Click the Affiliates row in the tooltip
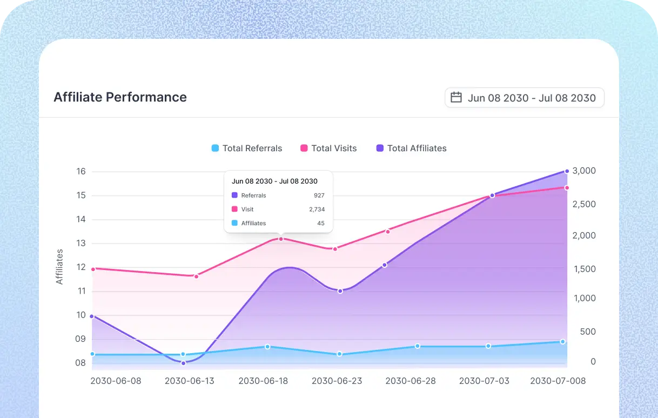 tap(278, 223)
